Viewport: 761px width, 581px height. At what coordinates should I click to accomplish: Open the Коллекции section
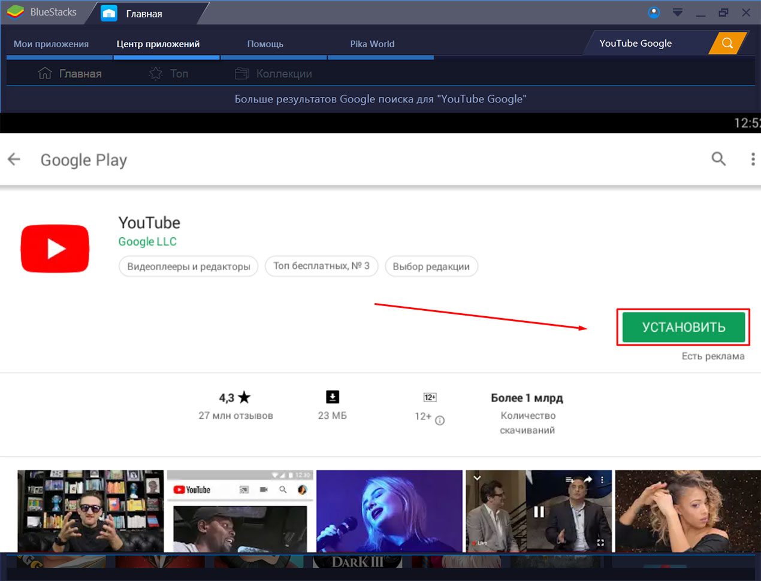273,74
